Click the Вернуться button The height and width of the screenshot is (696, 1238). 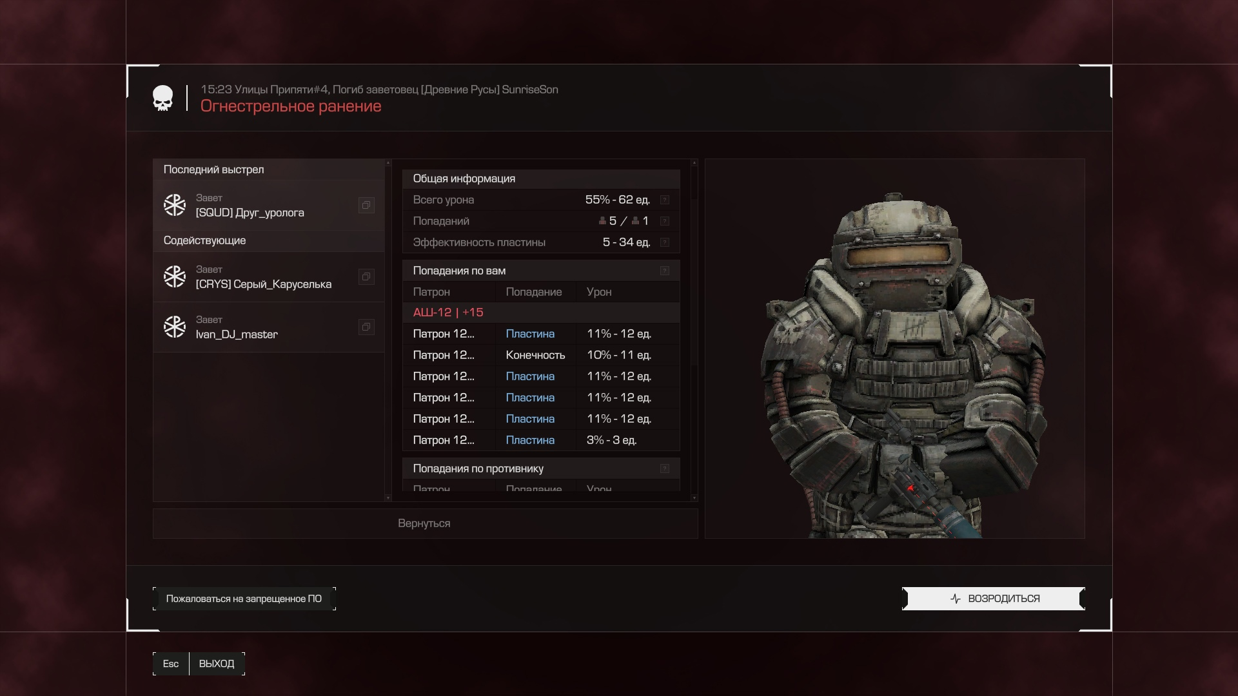[426, 523]
